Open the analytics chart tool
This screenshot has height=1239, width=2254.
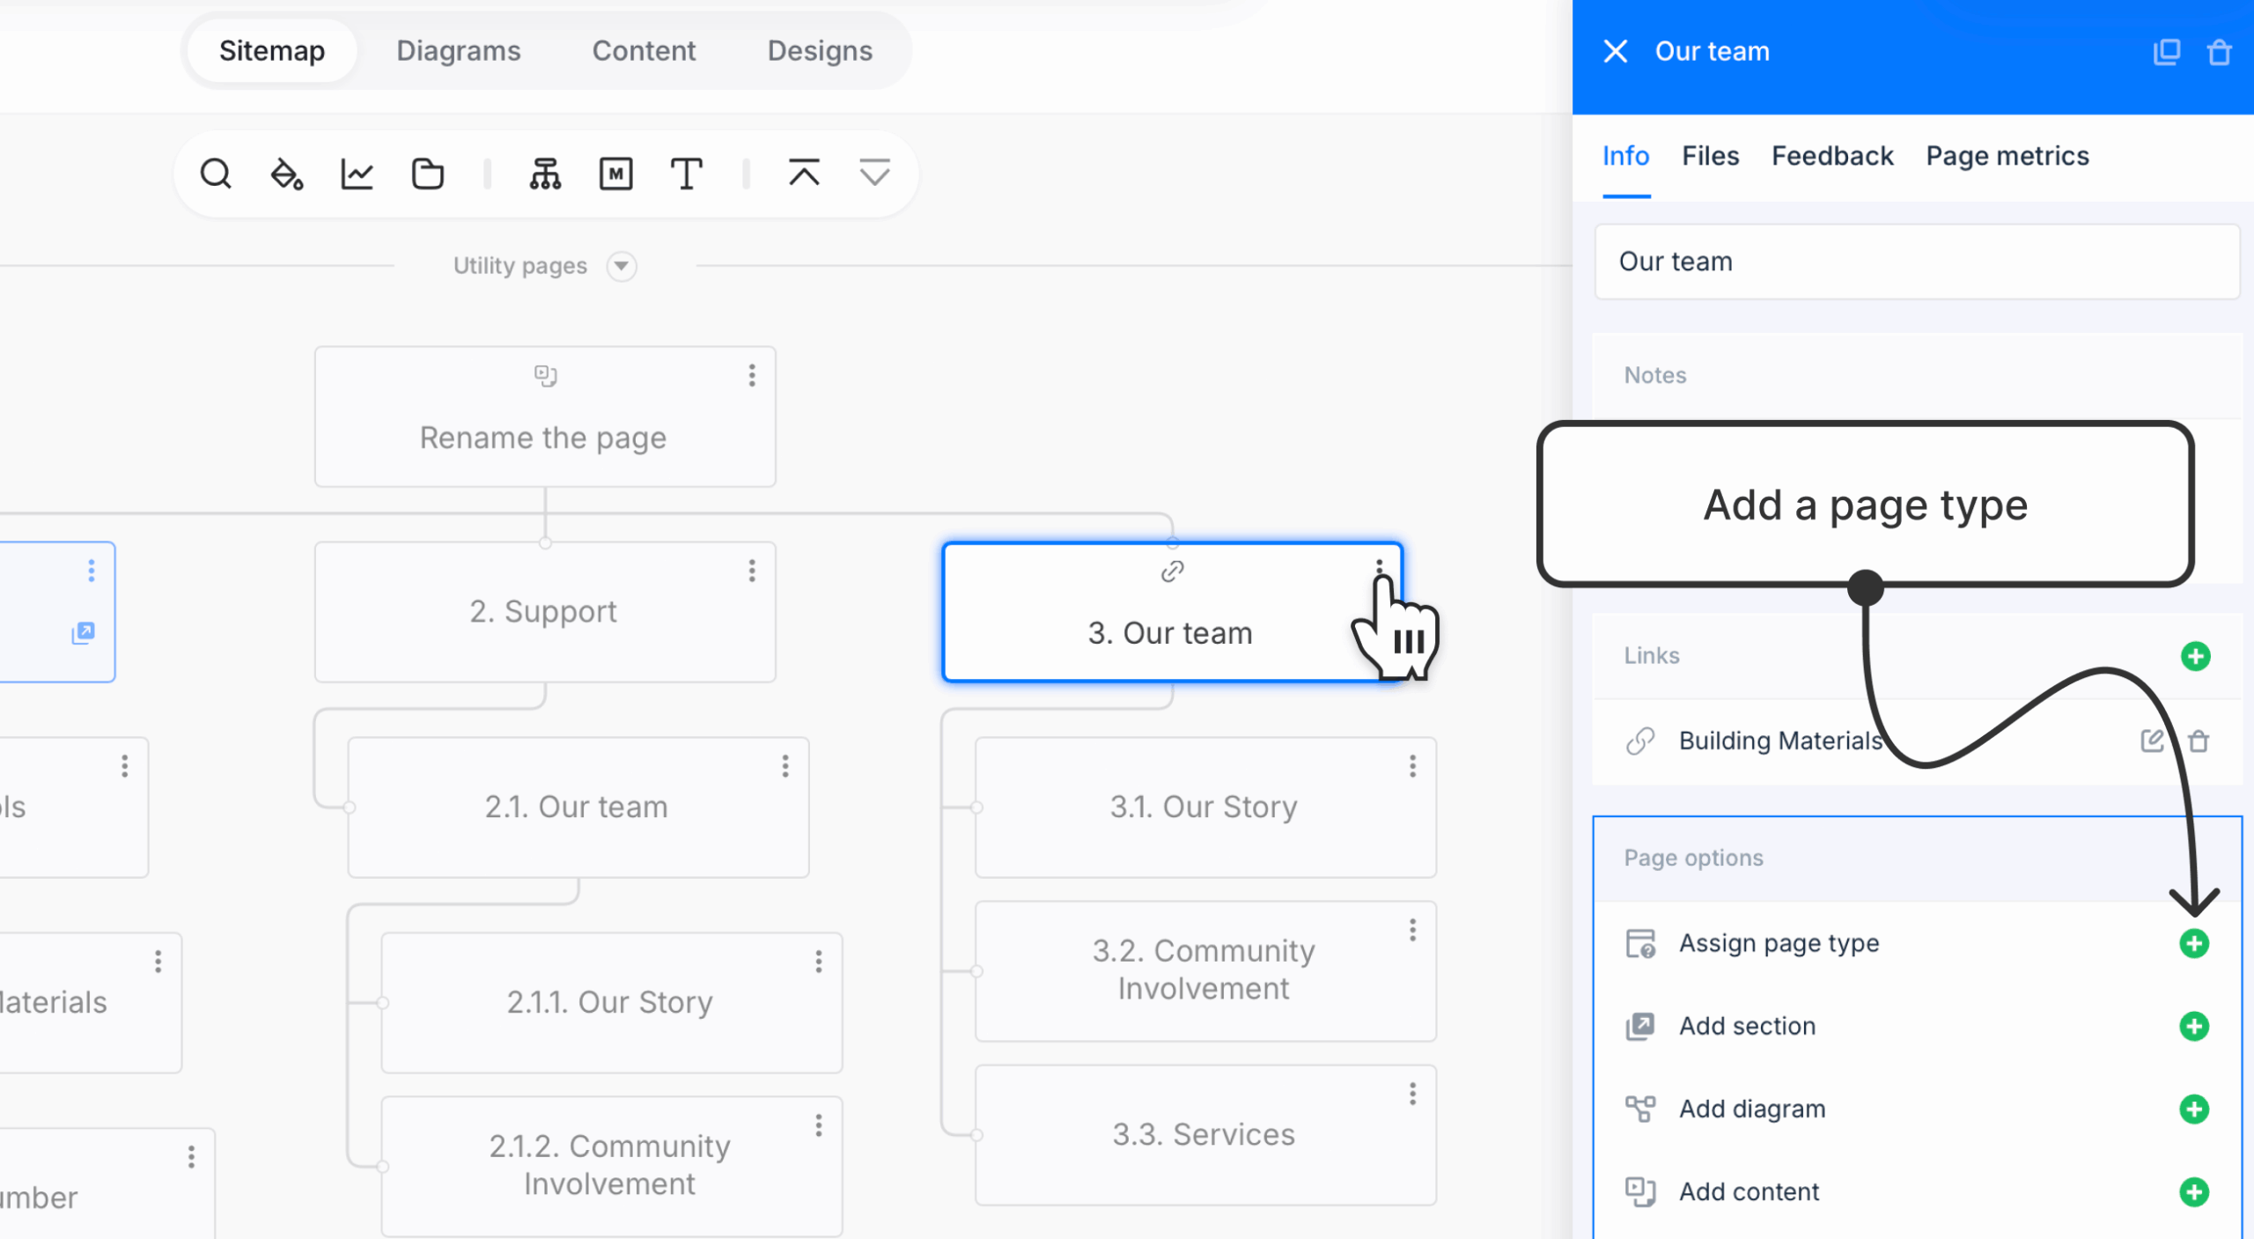357,173
